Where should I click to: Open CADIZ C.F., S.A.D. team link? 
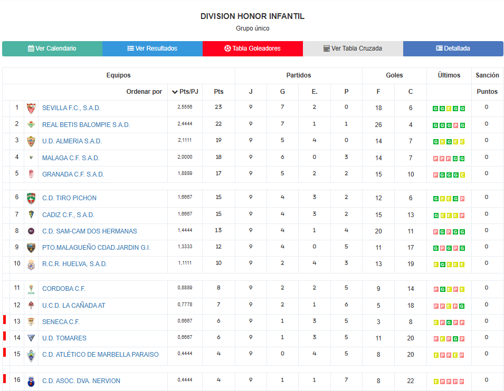point(69,215)
